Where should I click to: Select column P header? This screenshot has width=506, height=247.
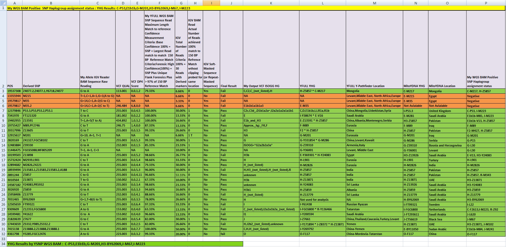pyautogui.click(x=486, y=3)
